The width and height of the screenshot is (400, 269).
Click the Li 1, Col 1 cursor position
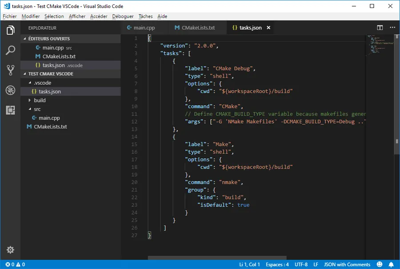pyautogui.click(x=249, y=265)
